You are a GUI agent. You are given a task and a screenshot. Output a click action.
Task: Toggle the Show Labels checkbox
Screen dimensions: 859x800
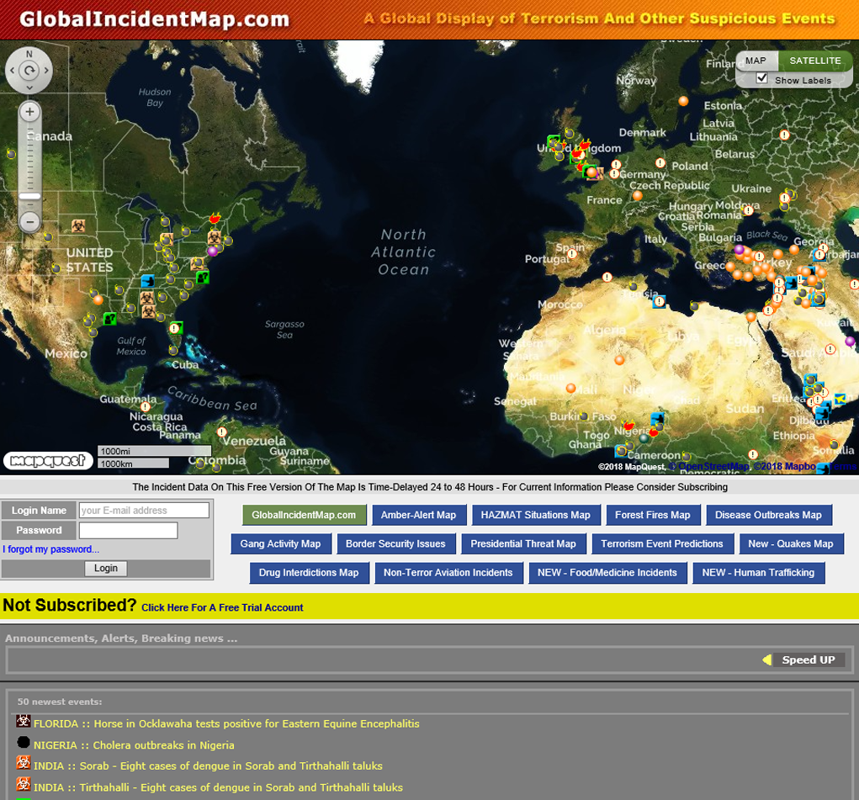click(761, 78)
